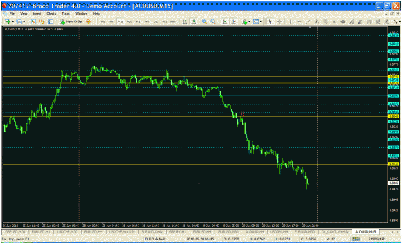
Task: Expand the Arrows tool dropdown
Action: tap(399, 22)
